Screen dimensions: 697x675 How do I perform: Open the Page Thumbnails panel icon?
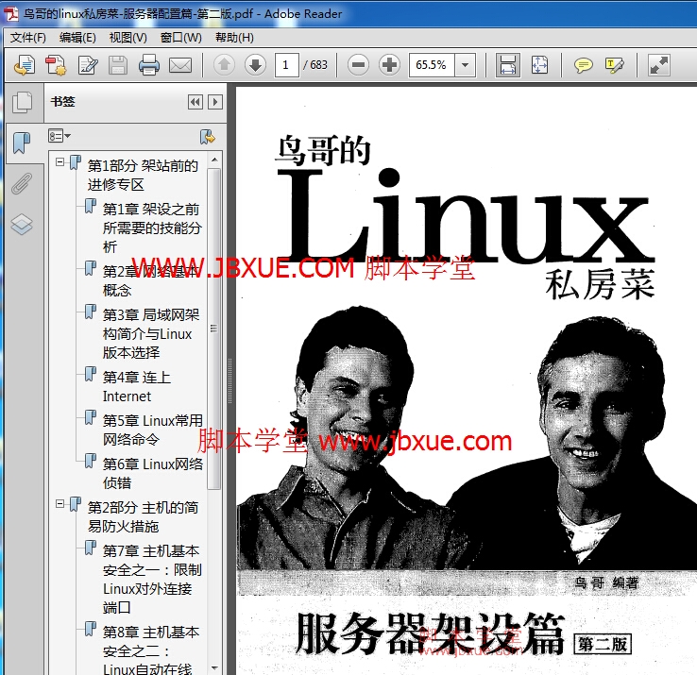pyautogui.click(x=23, y=103)
